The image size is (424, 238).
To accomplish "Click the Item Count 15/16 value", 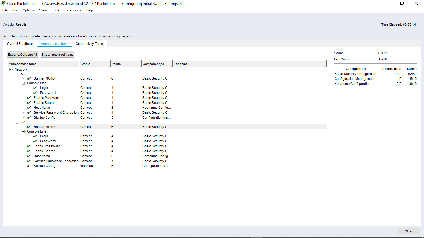I will click(x=382, y=59).
